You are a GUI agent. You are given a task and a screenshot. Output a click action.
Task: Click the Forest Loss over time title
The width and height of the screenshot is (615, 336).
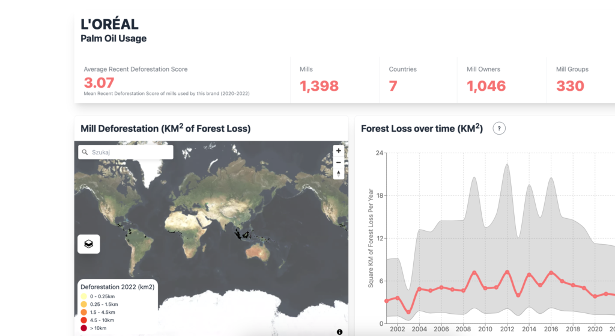point(422,129)
